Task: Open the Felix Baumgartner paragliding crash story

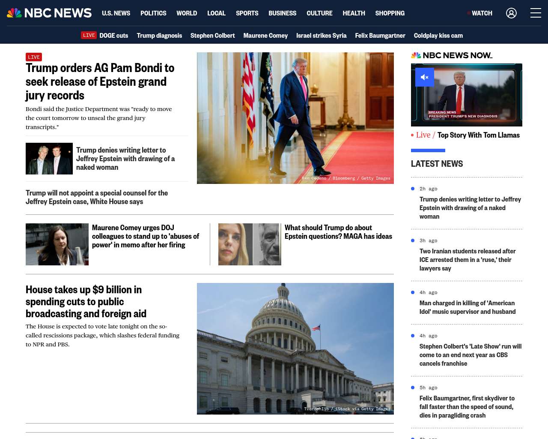Action: click(x=467, y=407)
